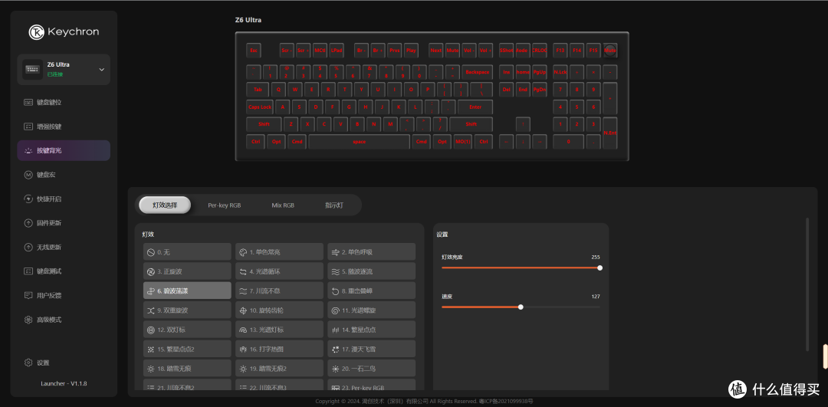
Task: Click the round Mute knob on preview
Action: 610,51
